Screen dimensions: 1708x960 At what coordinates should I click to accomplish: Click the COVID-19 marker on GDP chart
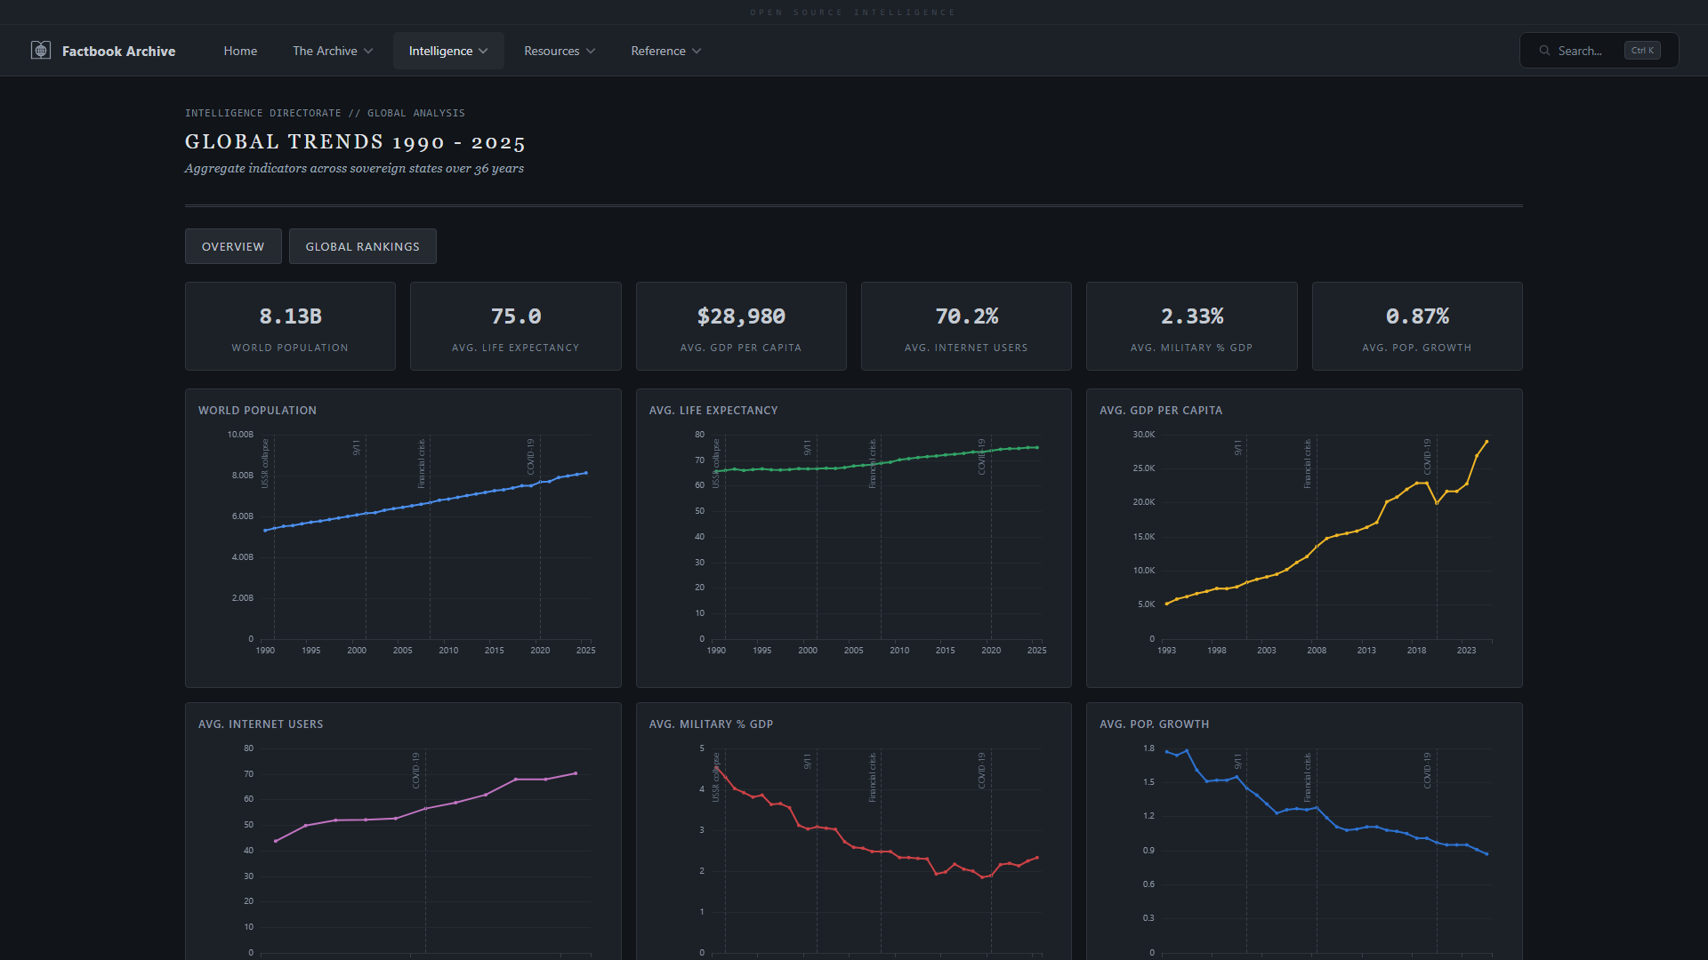pyautogui.click(x=1427, y=456)
